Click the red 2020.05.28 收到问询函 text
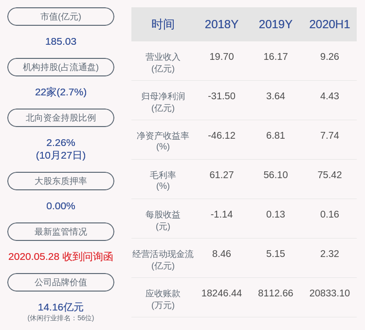365x330 pixels. click(61, 257)
